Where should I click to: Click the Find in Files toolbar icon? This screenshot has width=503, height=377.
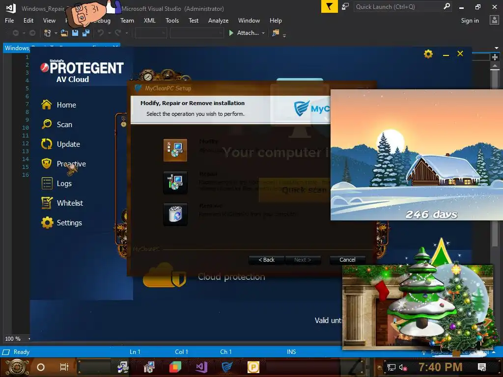(276, 33)
